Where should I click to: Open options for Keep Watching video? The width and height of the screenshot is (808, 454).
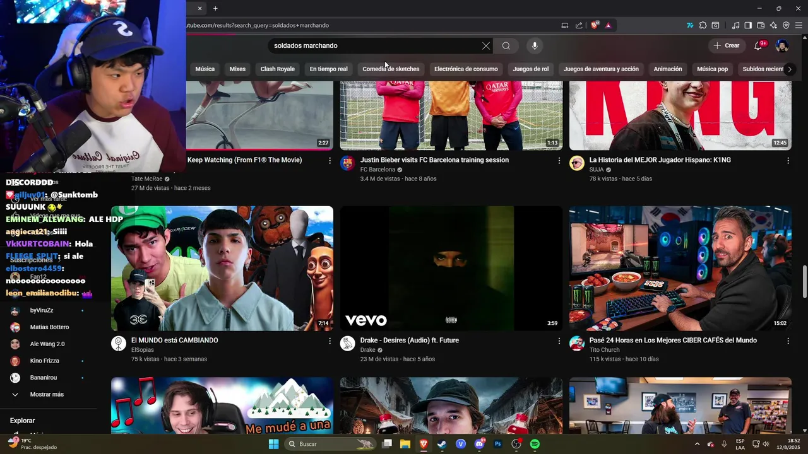pos(330,161)
